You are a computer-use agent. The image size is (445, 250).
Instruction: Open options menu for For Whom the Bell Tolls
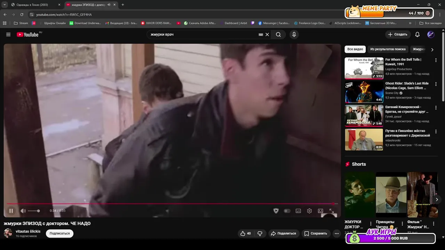click(436, 60)
